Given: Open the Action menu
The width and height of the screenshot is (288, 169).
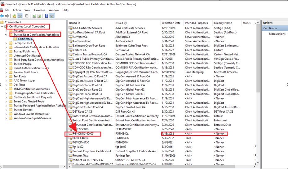Looking at the screenshot, I should click(x=17, y=10).
